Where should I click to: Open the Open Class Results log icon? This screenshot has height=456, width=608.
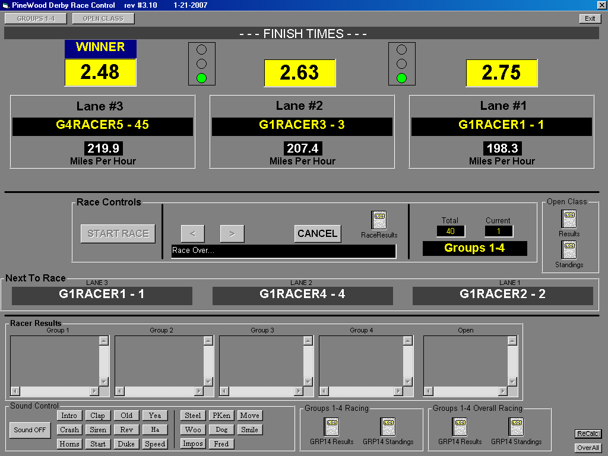pyautogui.click(x=569, y=219)
